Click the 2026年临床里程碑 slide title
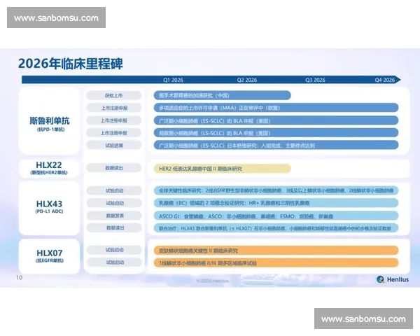The width and height of the screenshot is (420, 336). click(x=70, y=63)
